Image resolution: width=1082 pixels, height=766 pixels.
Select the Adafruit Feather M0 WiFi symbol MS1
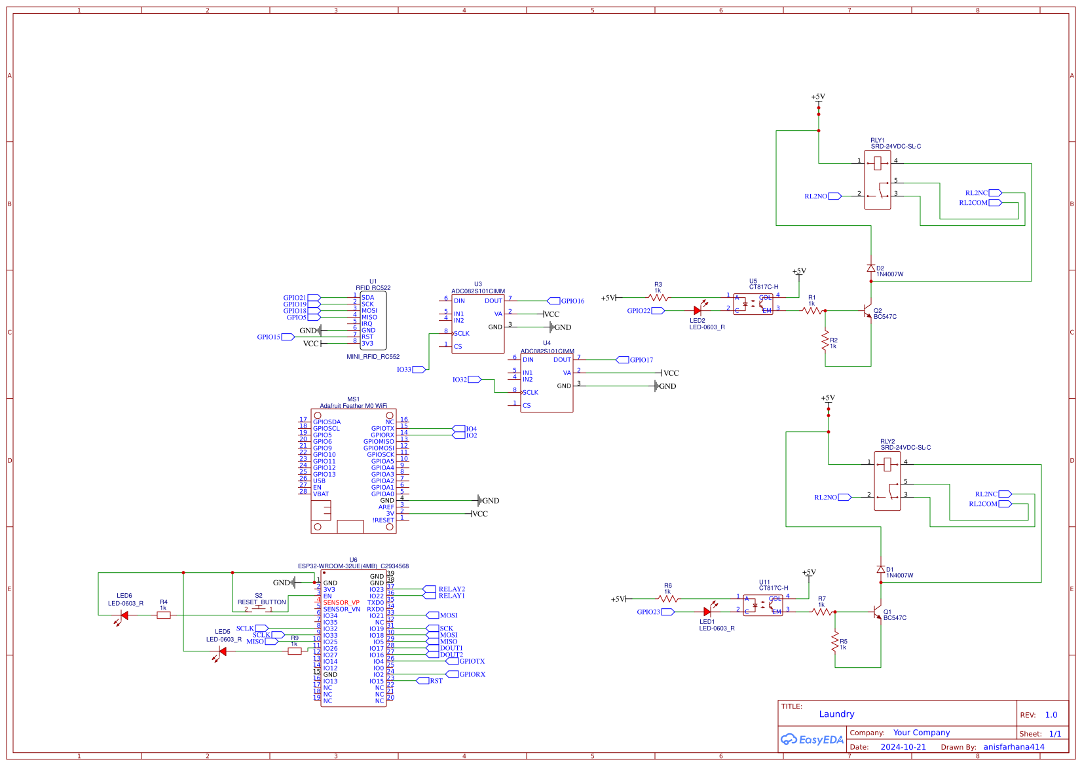352,465
